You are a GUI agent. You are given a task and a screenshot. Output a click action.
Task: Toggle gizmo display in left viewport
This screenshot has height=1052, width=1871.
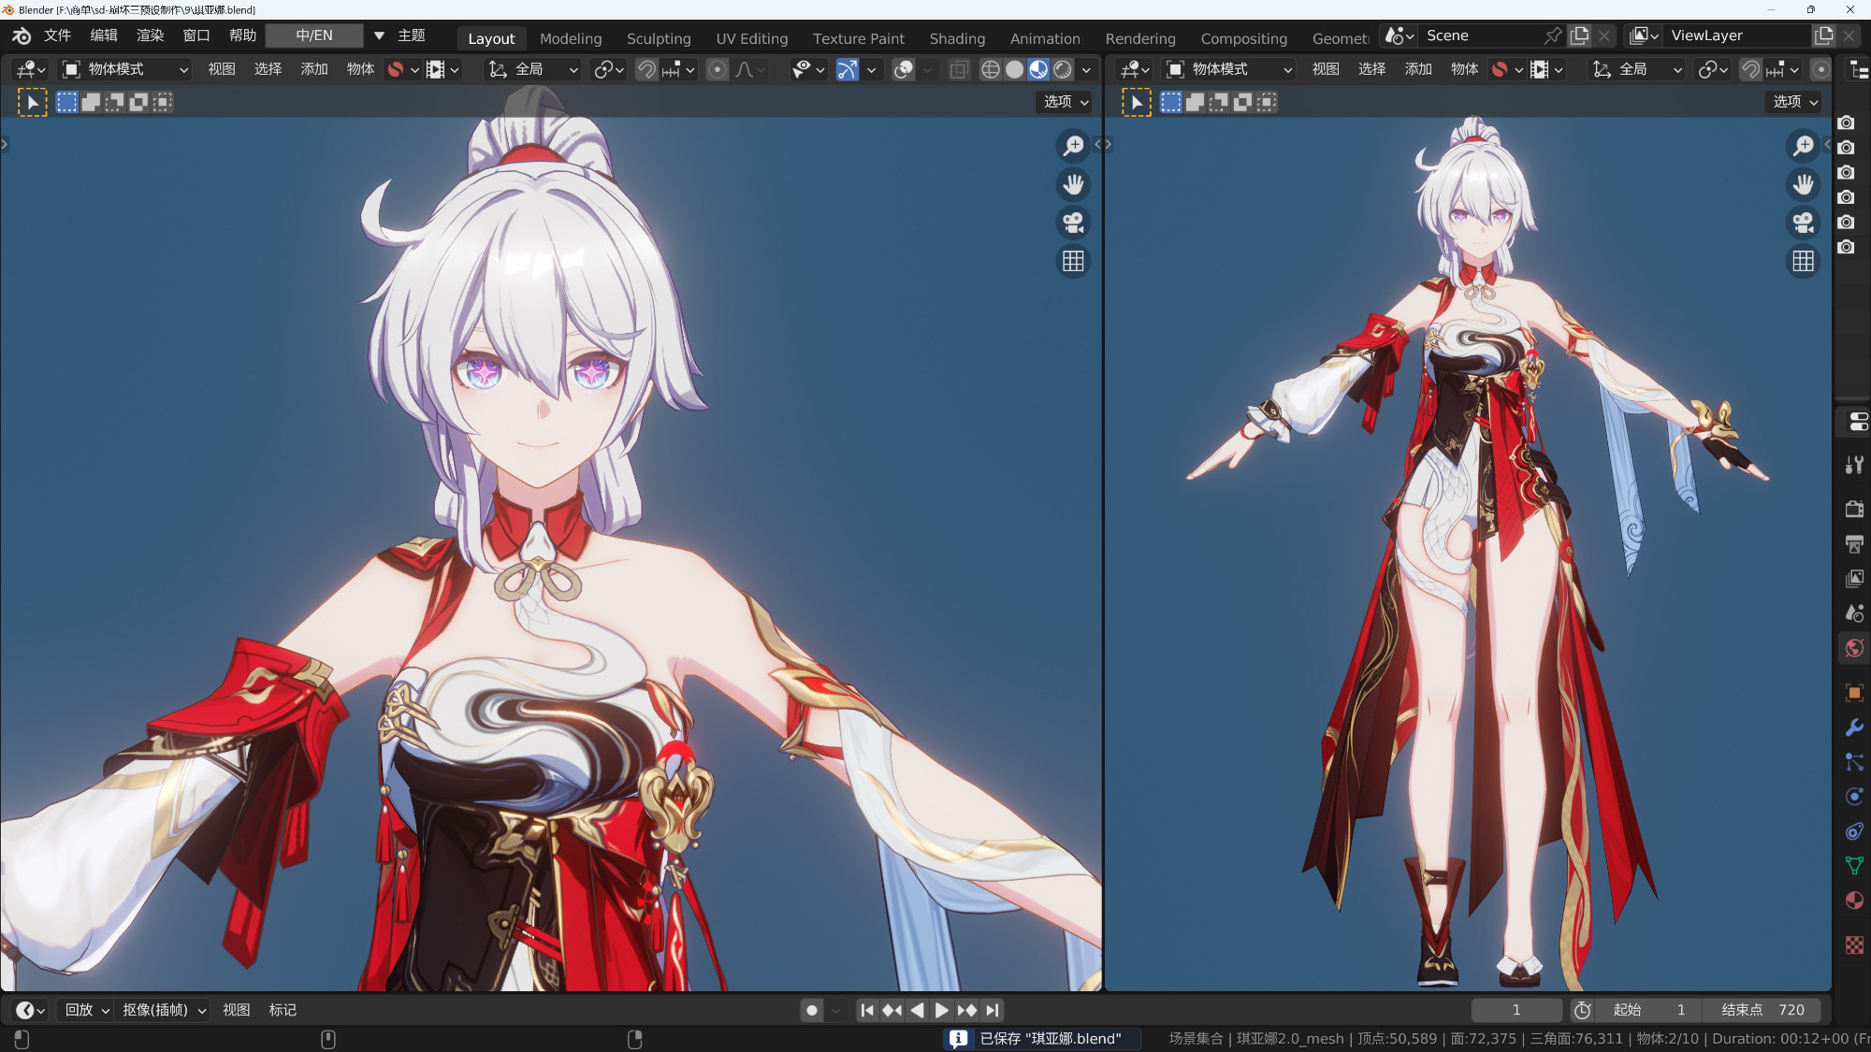pyautogui.click(x=847, y=69)
